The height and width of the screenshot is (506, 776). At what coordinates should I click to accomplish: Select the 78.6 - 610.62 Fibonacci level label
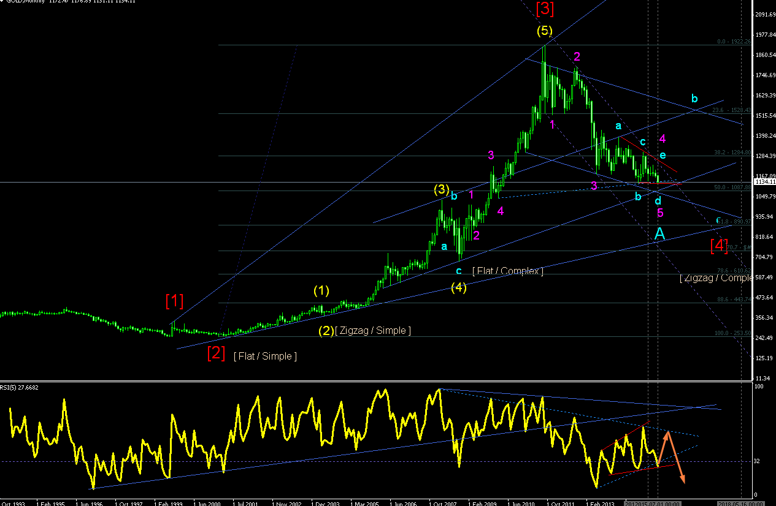coord(734,270)
